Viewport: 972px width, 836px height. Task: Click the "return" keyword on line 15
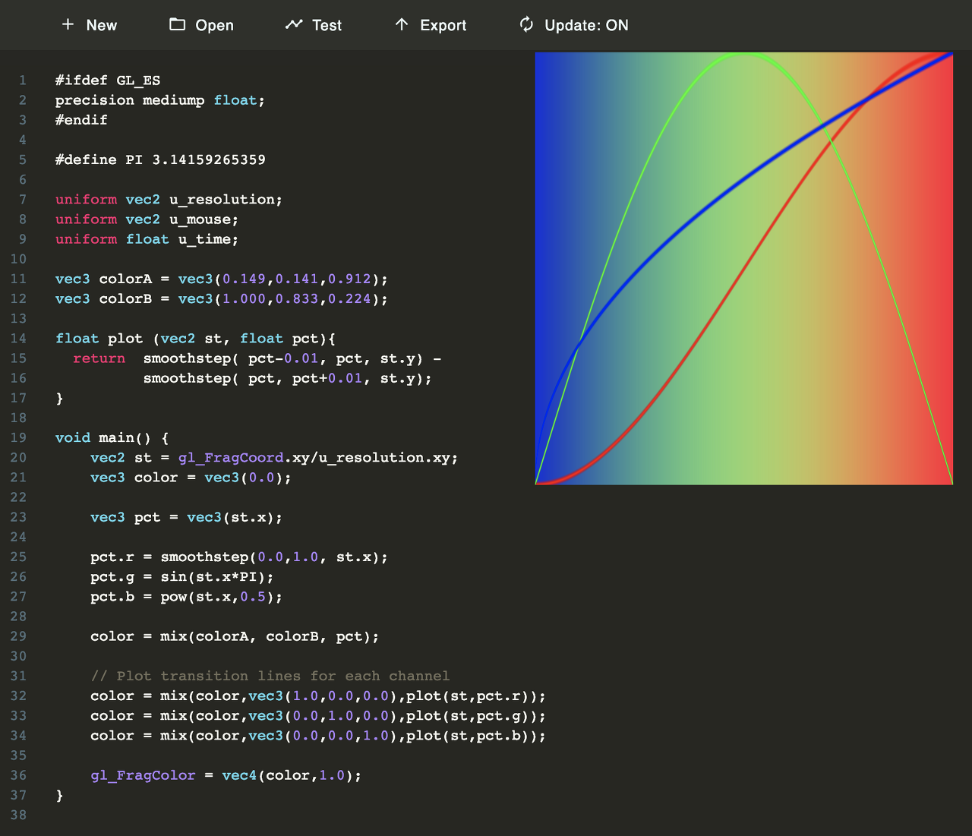click(99, 358)
